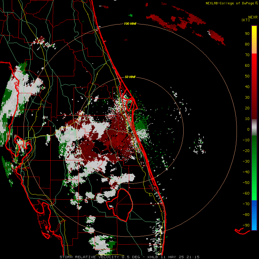Click the -10 label on the velocity scale

246,140
